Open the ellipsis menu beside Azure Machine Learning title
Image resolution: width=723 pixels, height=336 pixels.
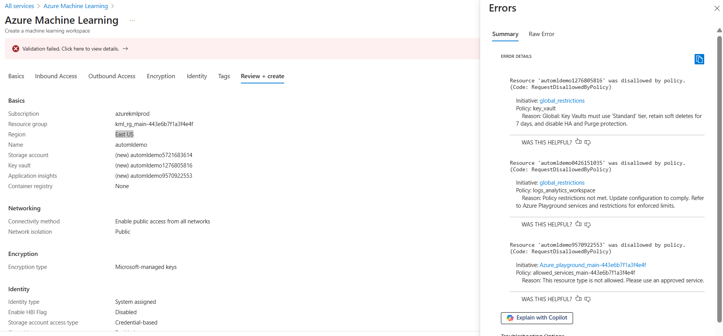click(132, 21)
